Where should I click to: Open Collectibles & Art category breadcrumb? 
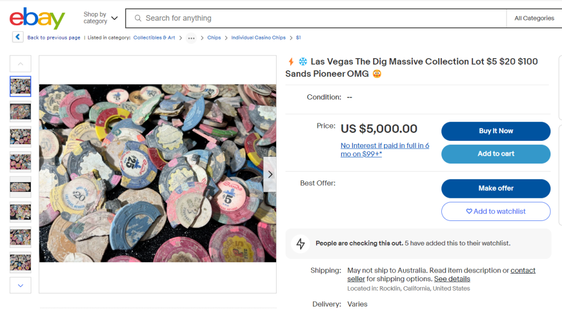[154, 38]
